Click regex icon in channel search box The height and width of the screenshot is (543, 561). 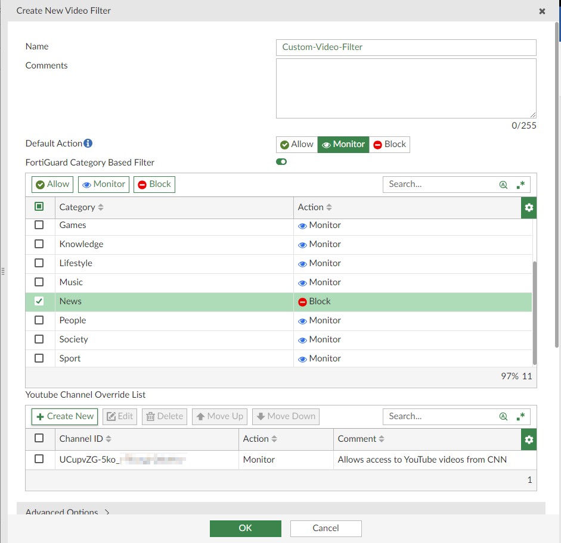click(x=520, y=417)
